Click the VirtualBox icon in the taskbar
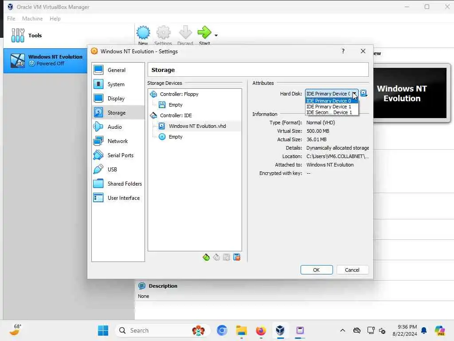Image resolution: width=454 pixels, height=341 pixels. coord(280,330)
